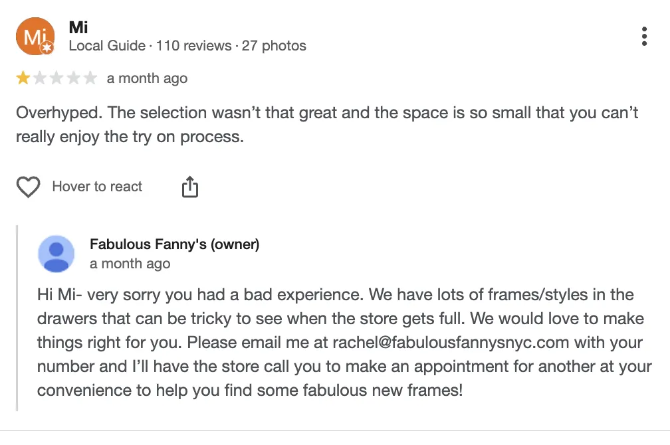Click the "Overhyped" review text
The image size is (670, 445).
(x=58, y=112)
